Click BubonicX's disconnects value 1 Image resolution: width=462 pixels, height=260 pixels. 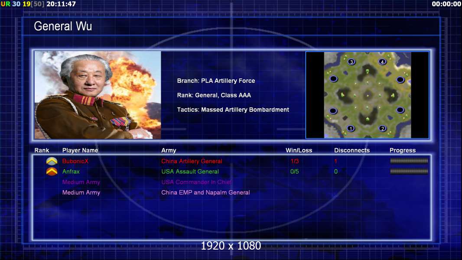tap(335, 161)
